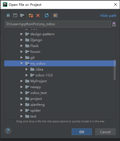
Task: Toggle Show Hidden Files and Directories
Action: pyautogui.click(x=55, y=15)
